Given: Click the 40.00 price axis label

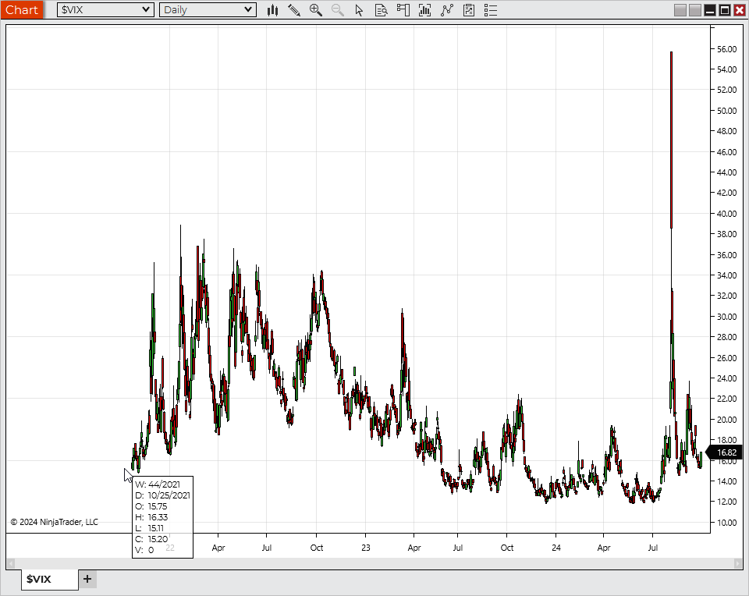Looking at the screenshot, I should coord(726,214).
